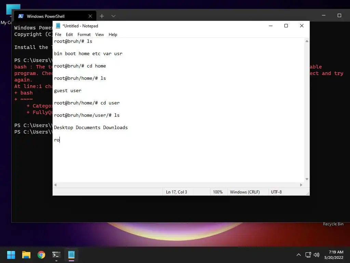Click the UTF-8 encoding status entry
350x263 pixels.
tap(276, 192)
